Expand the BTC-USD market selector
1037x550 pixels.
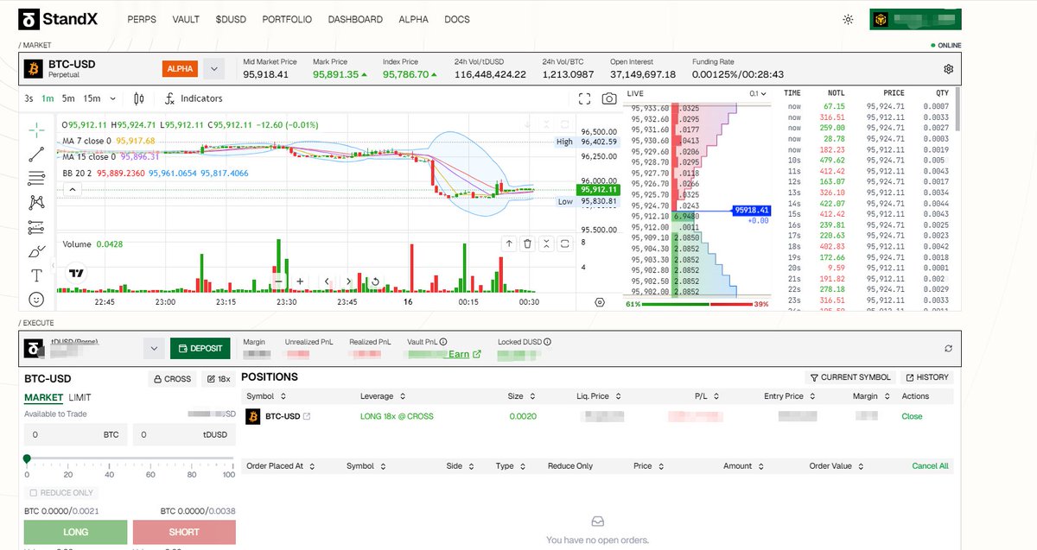(x=213, y=68)
